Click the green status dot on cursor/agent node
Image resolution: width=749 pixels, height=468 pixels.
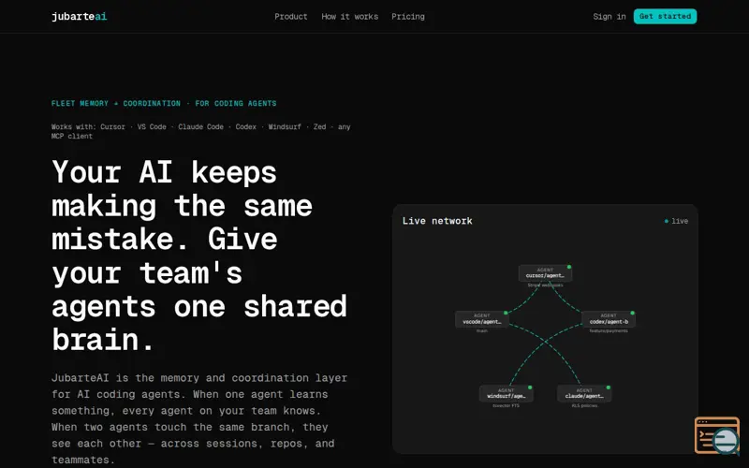click(569, 267)
